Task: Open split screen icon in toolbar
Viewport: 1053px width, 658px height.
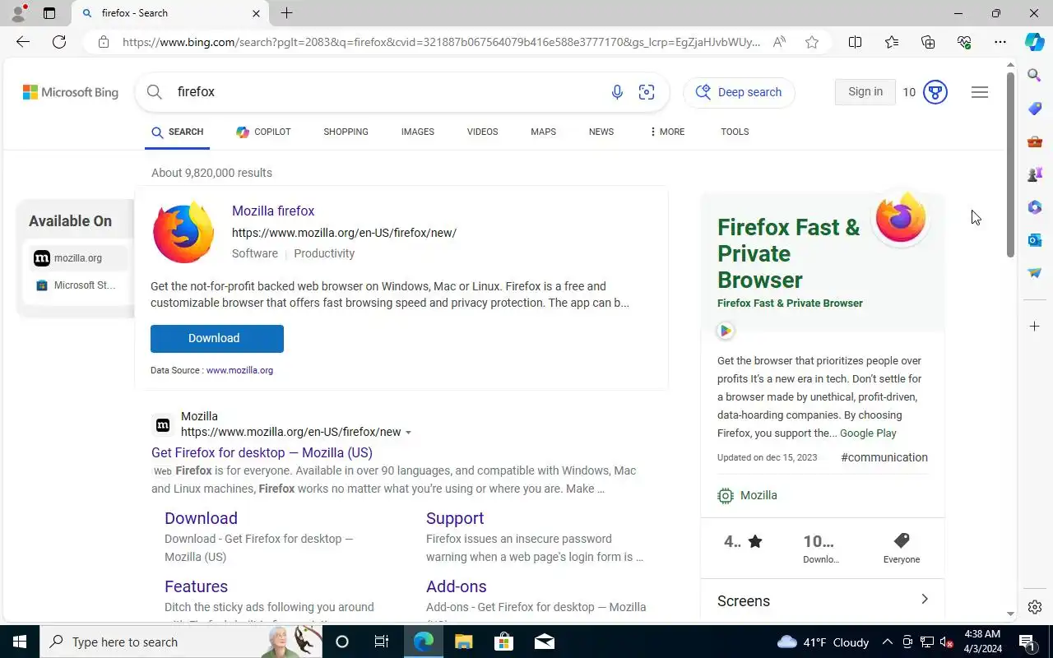Action: (x=855, y=42)
